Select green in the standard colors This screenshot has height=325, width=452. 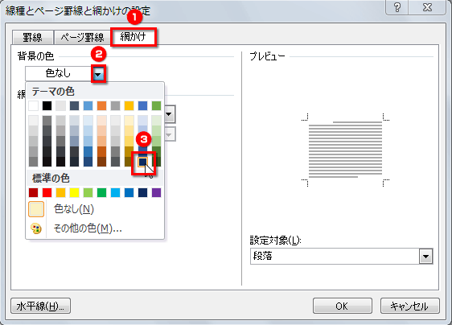101,192
